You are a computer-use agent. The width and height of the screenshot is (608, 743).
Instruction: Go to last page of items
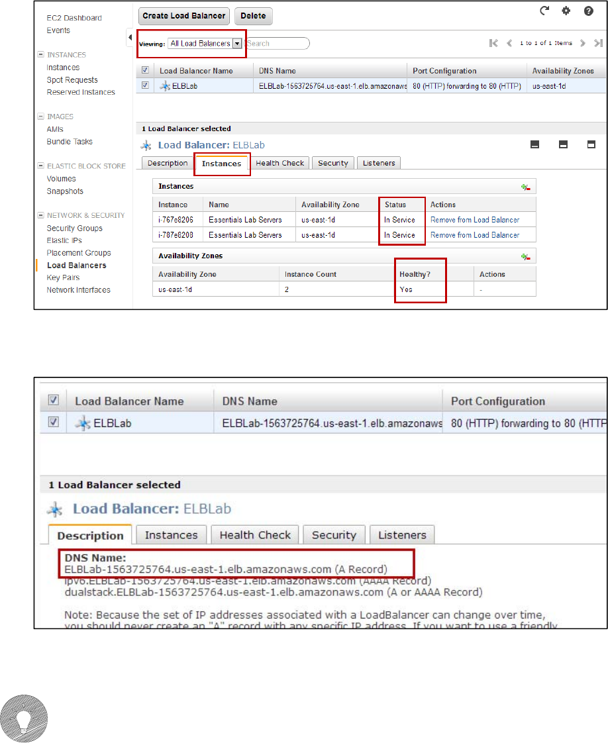(x=599, y=43)
